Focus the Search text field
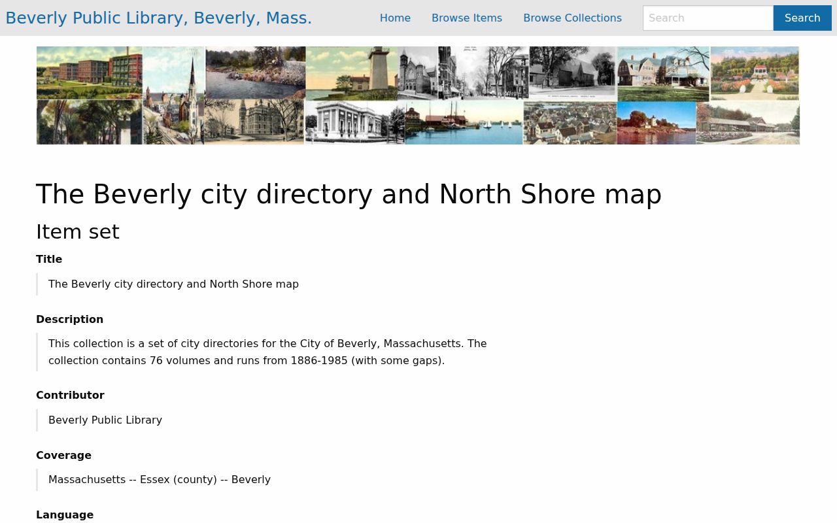The height and width of the screenshot is (523, 837). (708, 18)
